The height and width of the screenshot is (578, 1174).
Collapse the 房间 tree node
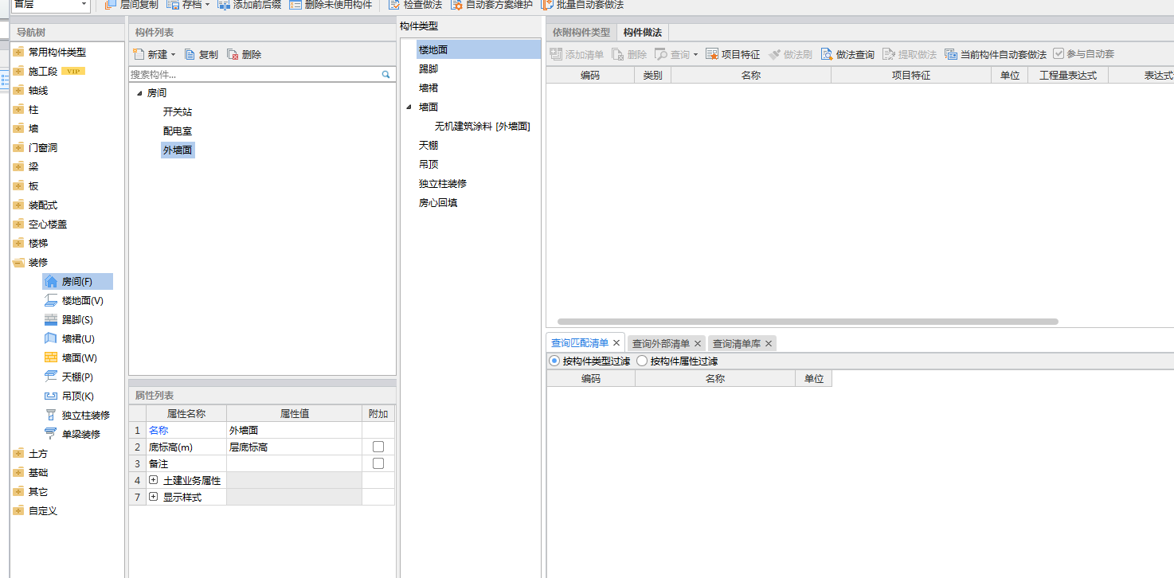click(139, 93)
